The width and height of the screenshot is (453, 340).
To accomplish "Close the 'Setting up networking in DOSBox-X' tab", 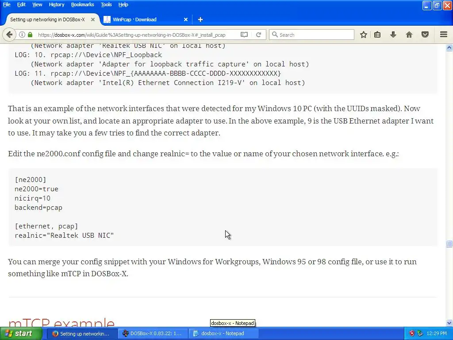I will point(93,19).
